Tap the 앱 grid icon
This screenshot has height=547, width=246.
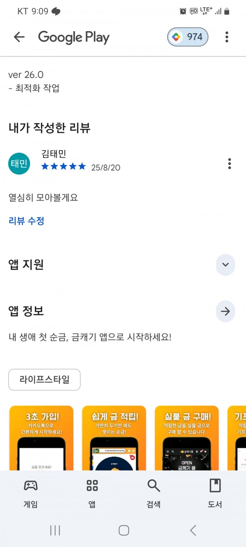point(92,486)
